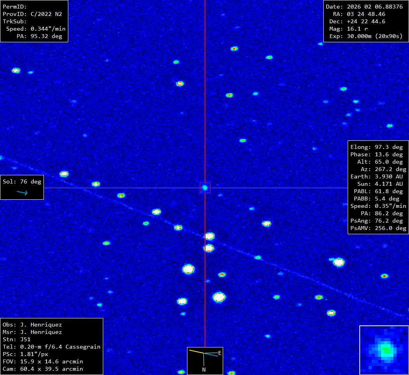Select the ProvID value C/2022 N2
The image size is (409, 375).
pyautogui.click(x=46, y=14)
